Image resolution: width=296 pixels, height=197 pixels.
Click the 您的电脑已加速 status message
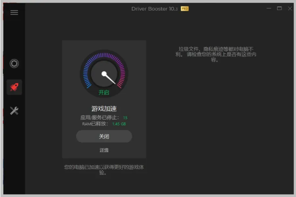click(x=104, y=170)
